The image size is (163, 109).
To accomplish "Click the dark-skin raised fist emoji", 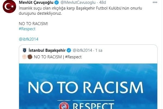I will pyautogui.click(x=30, y=57).
